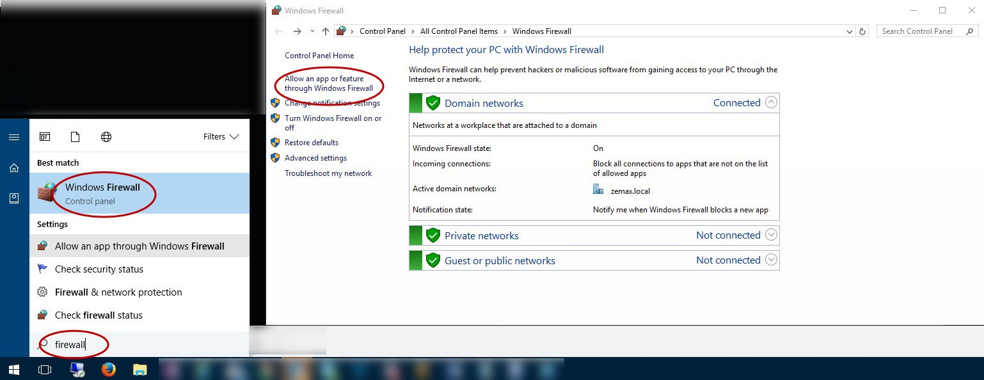
Task: Click Windows Firewall breadcrumb segment
Action: tap(542, 31)
